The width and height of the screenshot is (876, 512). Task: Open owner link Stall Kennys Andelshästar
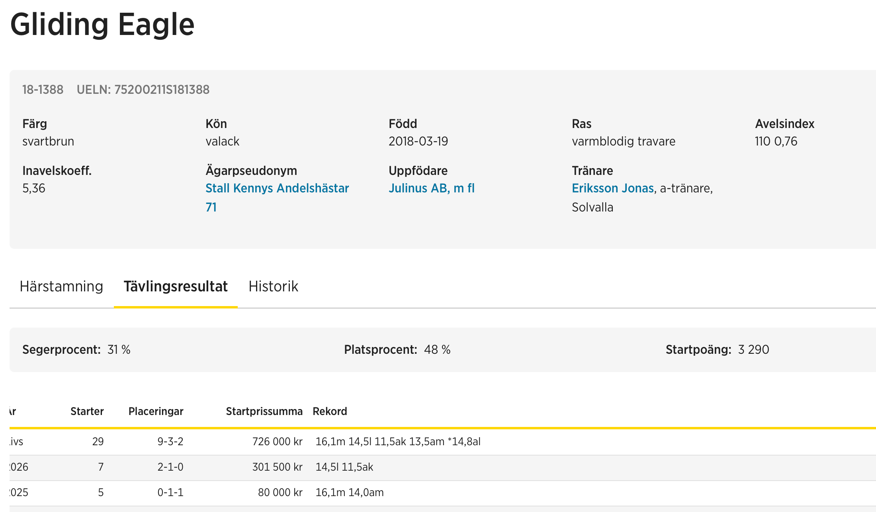pos(277,188)
